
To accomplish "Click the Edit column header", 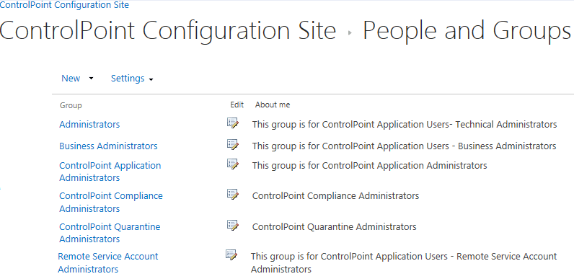I will [x=237, y=105].
